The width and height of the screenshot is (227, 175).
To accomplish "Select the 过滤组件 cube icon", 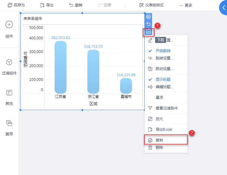I will click(x=9, y=62).
